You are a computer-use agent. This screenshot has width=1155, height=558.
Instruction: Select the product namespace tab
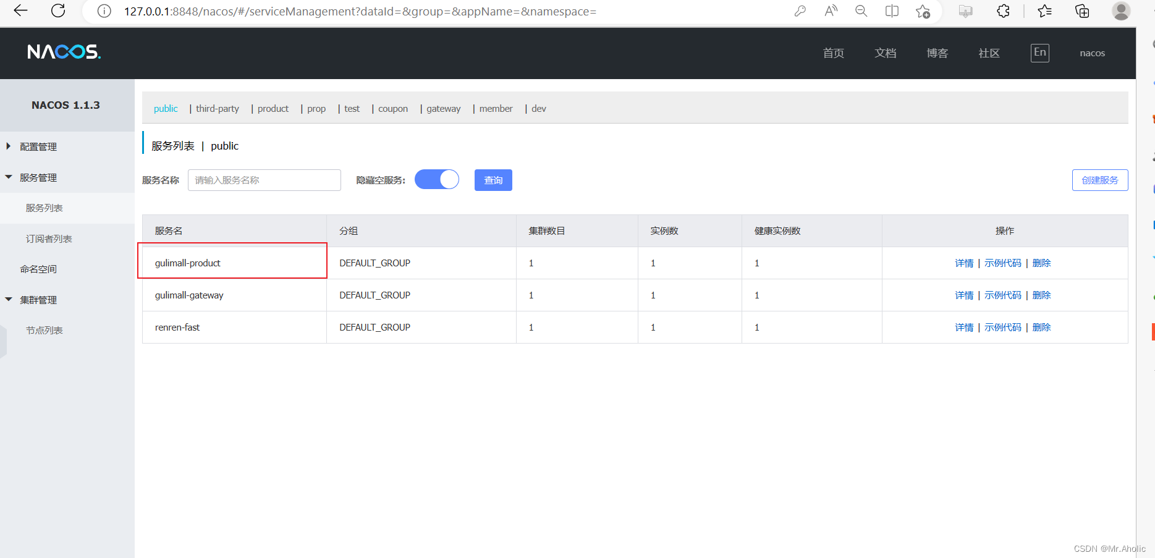[x=273, y=109]
